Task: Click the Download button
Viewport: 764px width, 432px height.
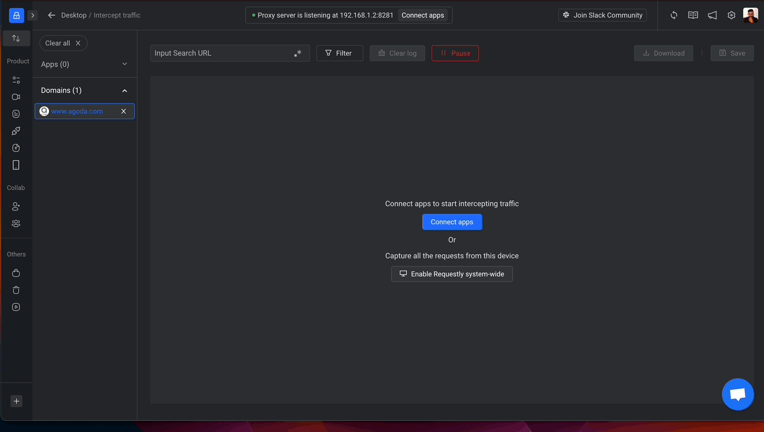Action: (663, 53)
